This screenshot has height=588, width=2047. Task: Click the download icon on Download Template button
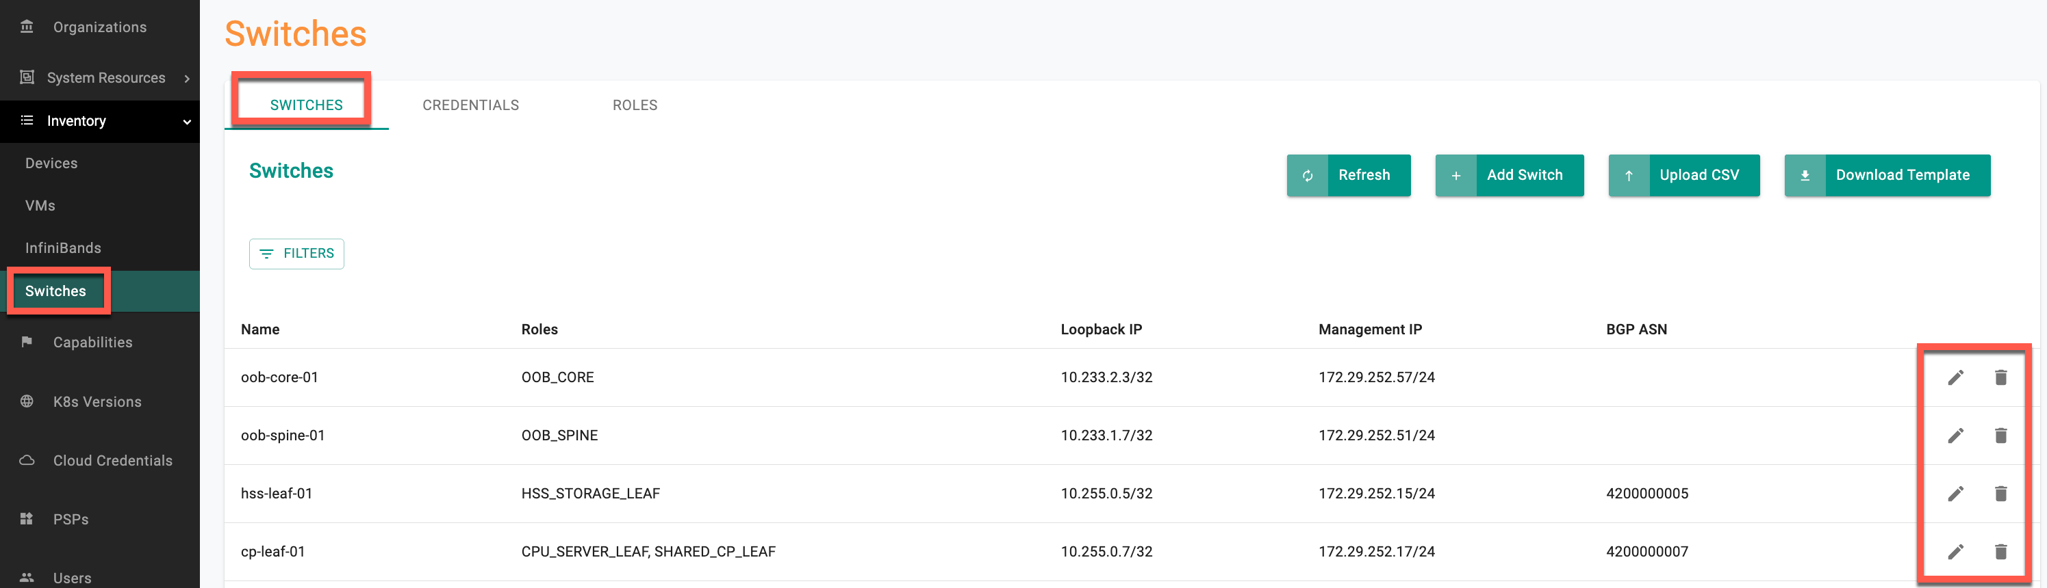(x=1805, y=175)
